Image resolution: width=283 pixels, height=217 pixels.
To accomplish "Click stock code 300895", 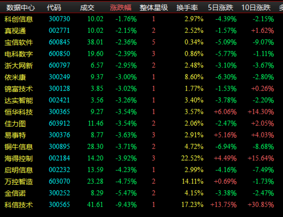I will coord(59,146).
